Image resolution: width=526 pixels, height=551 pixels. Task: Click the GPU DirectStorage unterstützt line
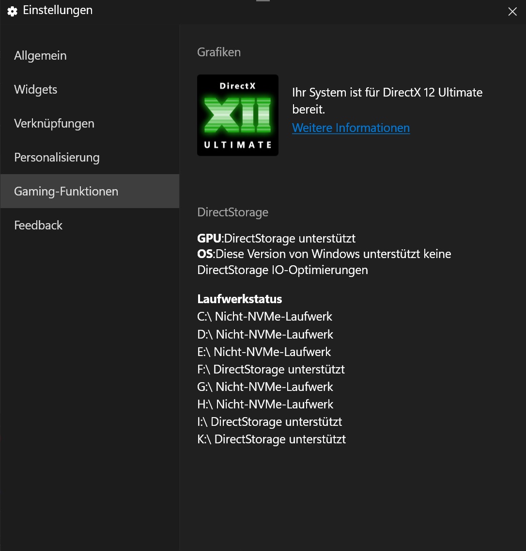pos(276,238)
